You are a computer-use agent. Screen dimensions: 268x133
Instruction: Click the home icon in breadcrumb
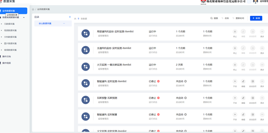point(33,9)
